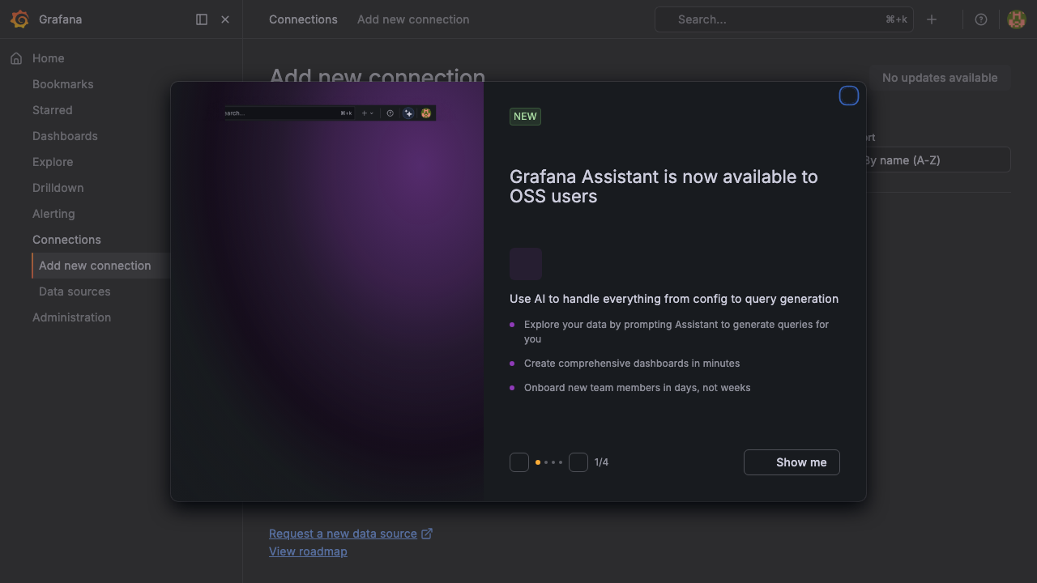Viewport: 1037px width, 583px height.
Task: Open the help question mark icon
Action: click(x=981, y=19)
